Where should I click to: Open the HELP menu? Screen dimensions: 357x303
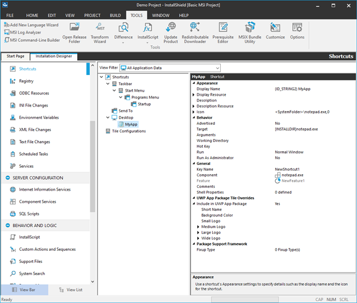click(x=184, y=15)
